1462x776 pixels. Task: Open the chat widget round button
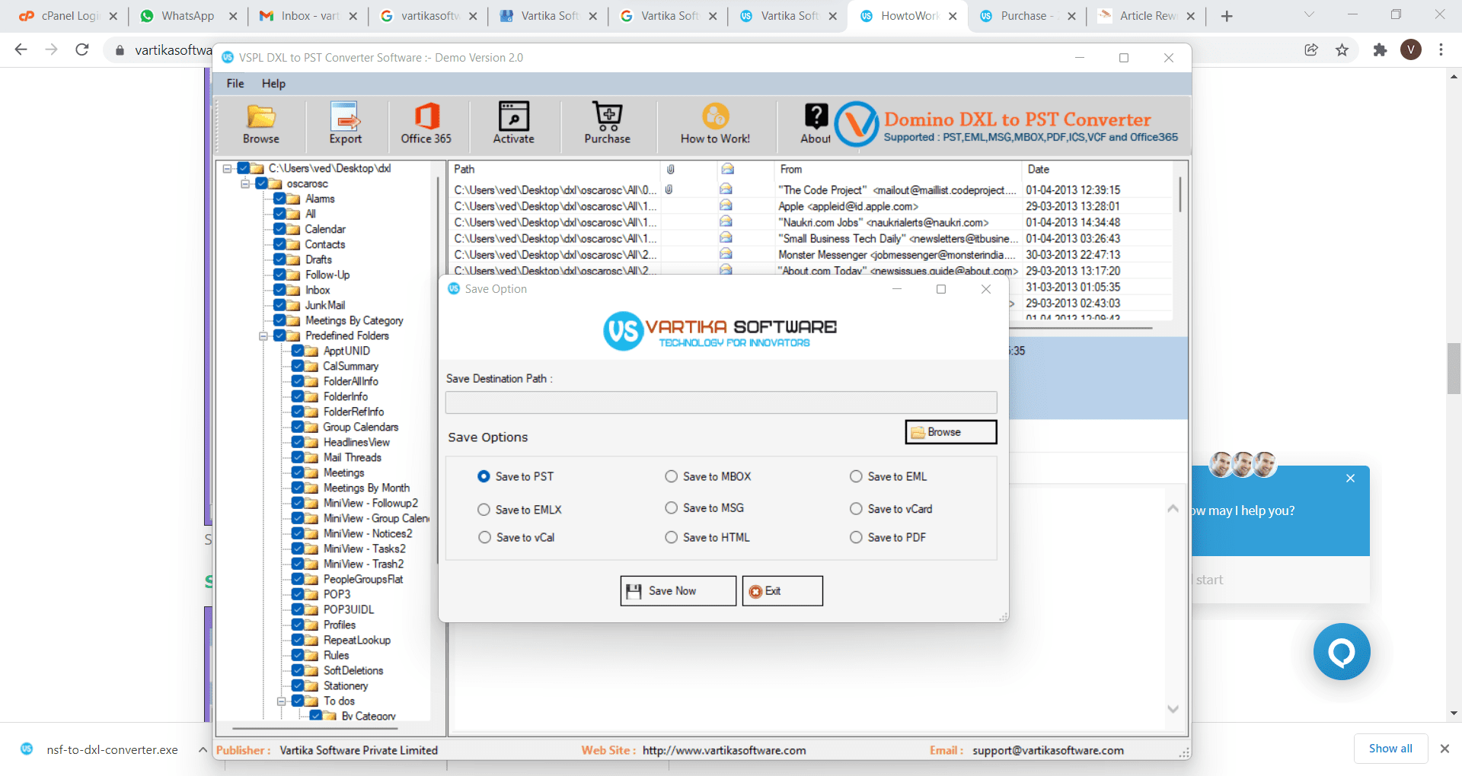(1342, 651)
